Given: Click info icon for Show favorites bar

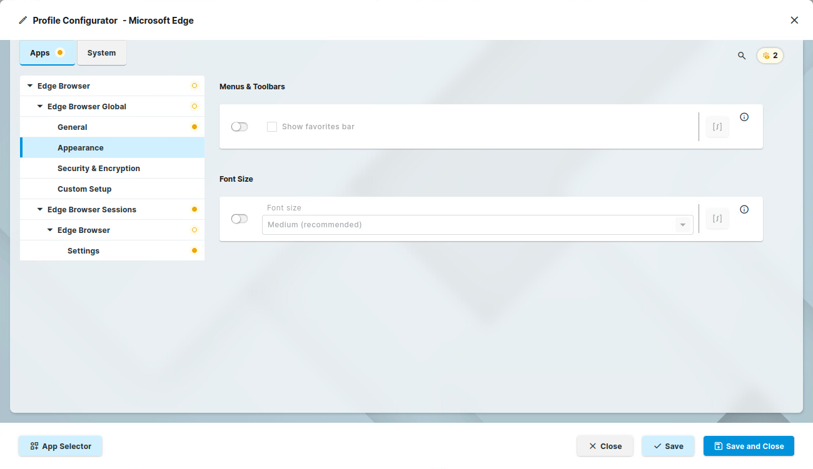Looking at the screenshot, I should click(744, 117).
